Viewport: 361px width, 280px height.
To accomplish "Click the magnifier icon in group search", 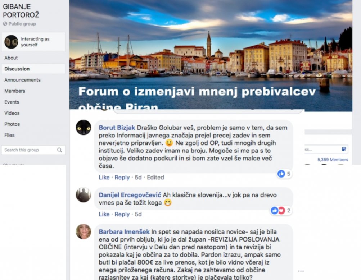I will [59, 150].
